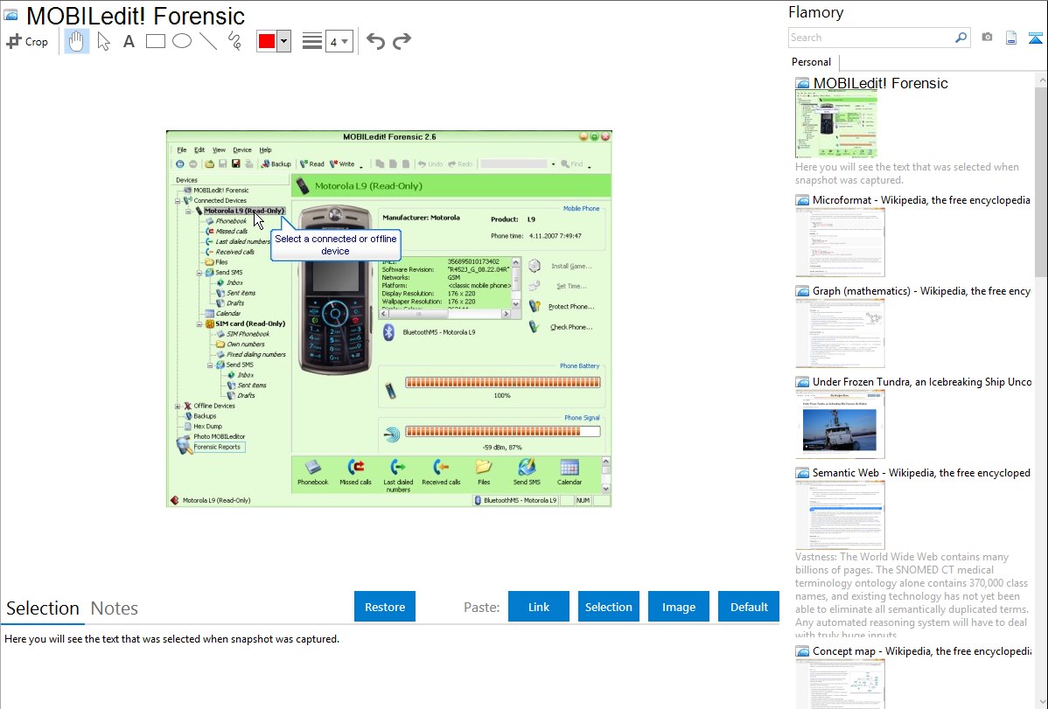Choose the straight line tool
The height and width of the screenshot is (709, 1048).
[x=208, y=41]
